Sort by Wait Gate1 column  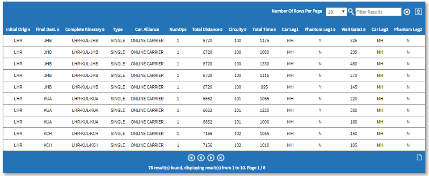coord(353,29)
